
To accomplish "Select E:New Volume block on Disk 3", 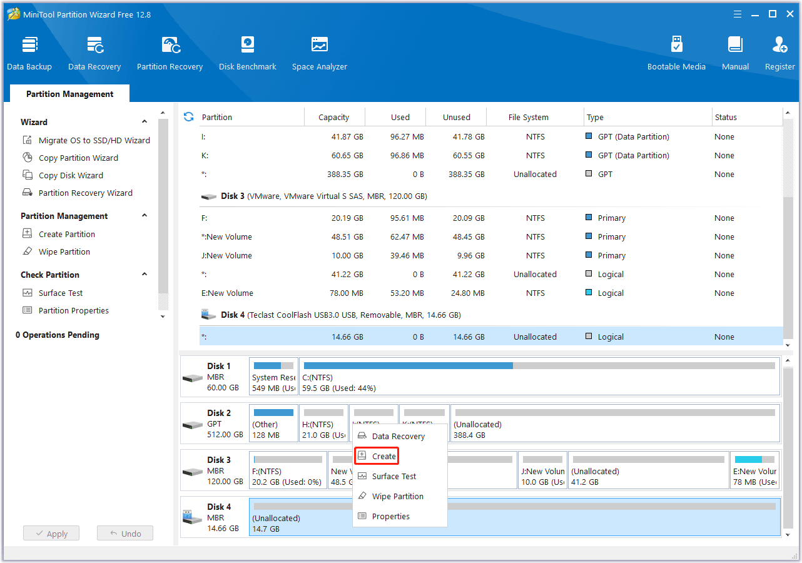I will 755,470.
